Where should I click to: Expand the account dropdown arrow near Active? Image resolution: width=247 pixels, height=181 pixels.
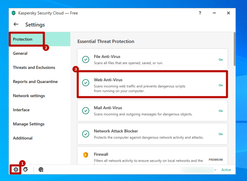215,170
